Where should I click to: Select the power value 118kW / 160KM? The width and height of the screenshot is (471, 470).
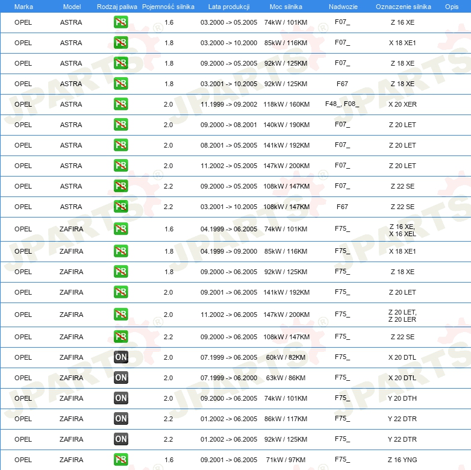click(287, 104)
